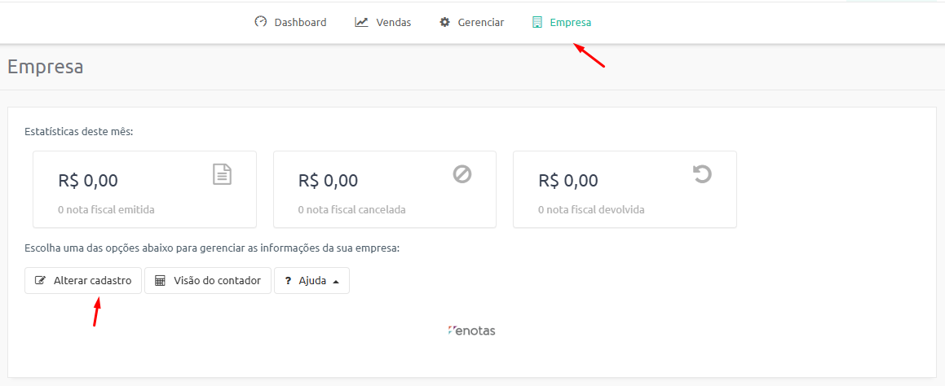Click the enotas logo
This screenshot has width=945, height=386.
coord(472,331)
